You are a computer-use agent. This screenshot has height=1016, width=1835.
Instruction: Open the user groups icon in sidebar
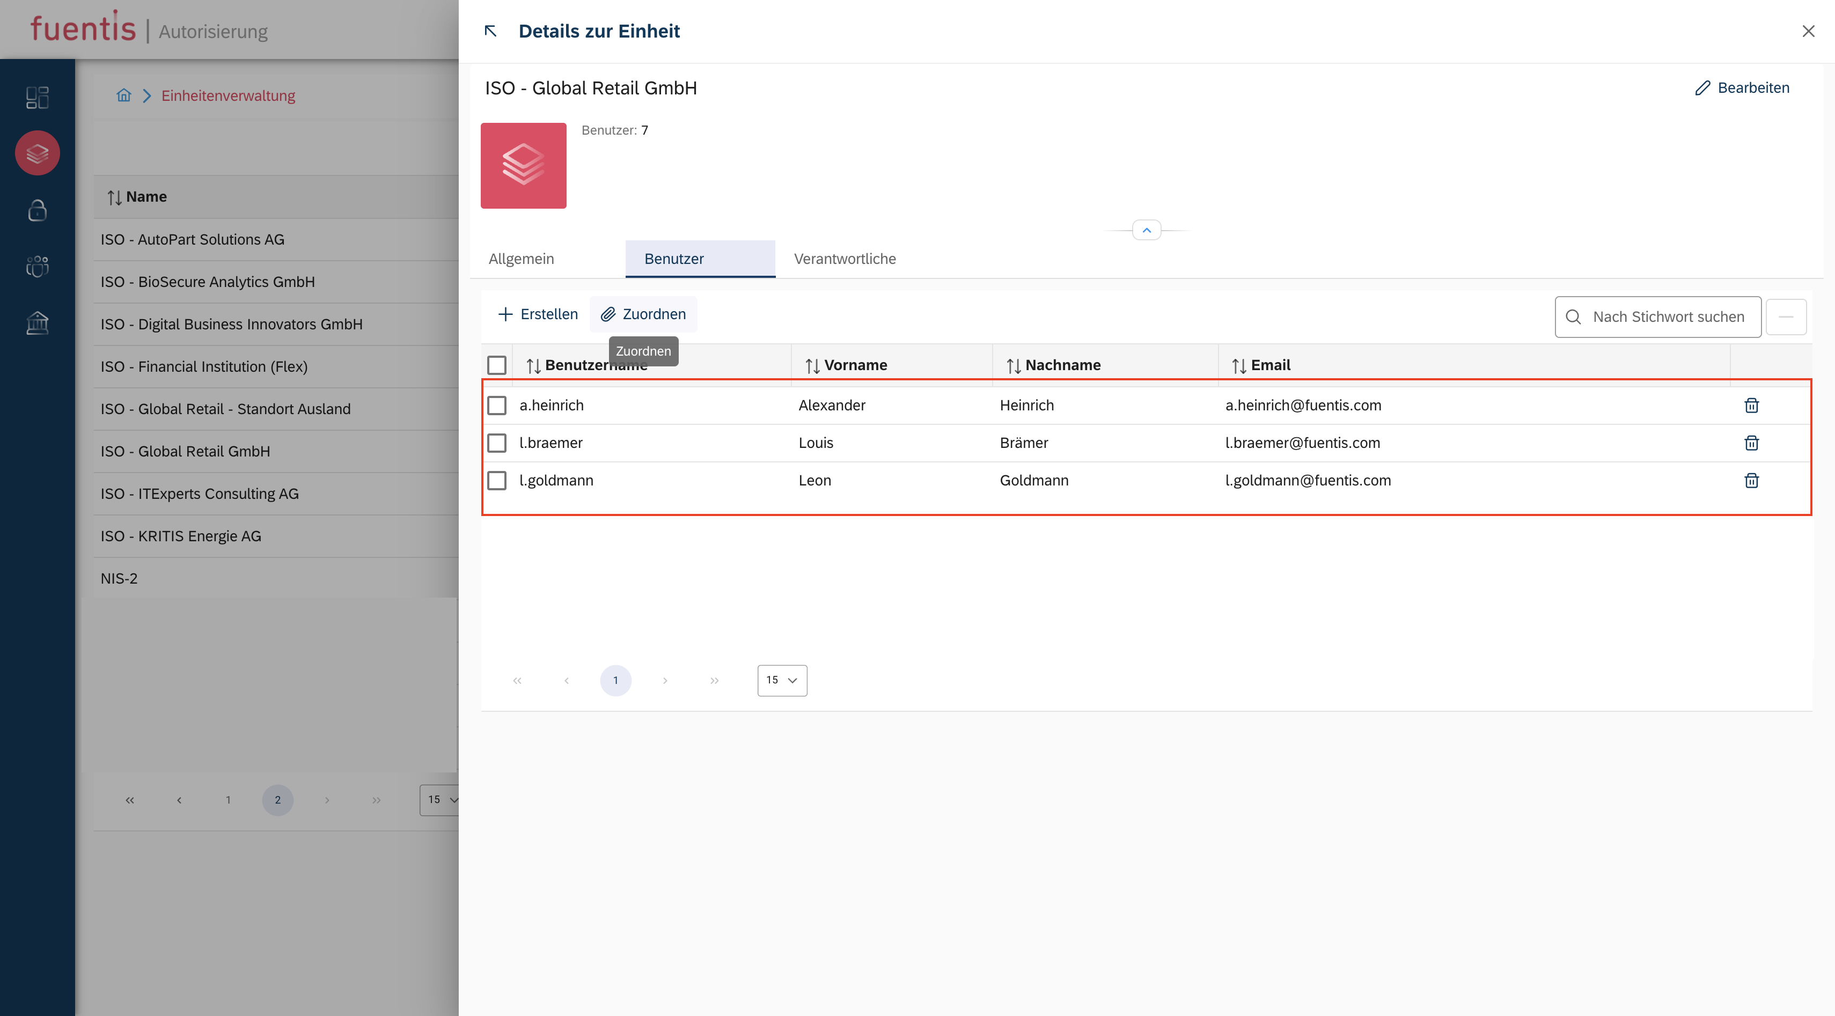coord(37,266)
